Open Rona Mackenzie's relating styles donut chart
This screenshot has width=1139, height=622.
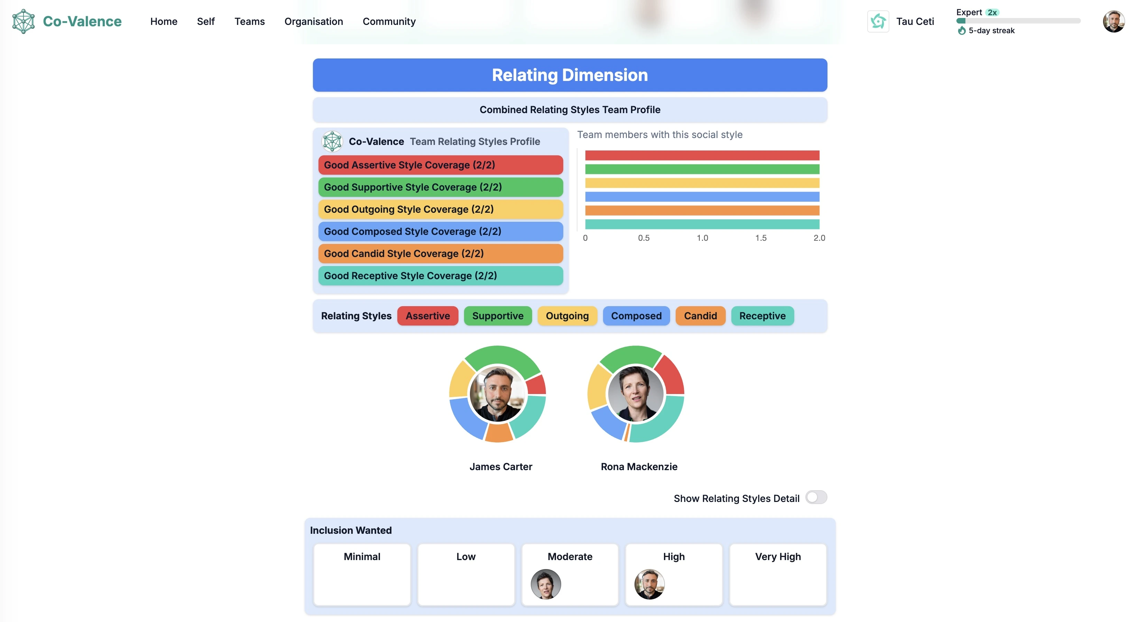[636, 394]
